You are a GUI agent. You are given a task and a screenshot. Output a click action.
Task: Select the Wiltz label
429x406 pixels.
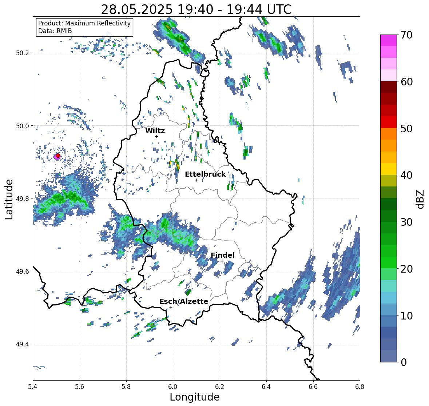[155, 130]
